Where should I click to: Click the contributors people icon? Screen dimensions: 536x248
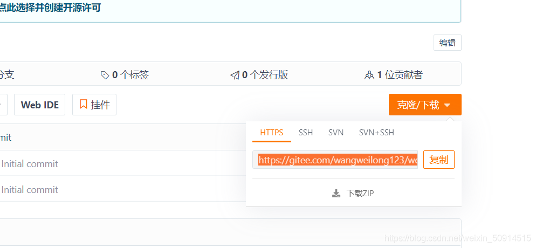369,75
